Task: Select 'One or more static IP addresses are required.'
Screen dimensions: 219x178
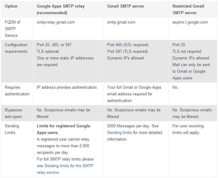Action: 65,61
